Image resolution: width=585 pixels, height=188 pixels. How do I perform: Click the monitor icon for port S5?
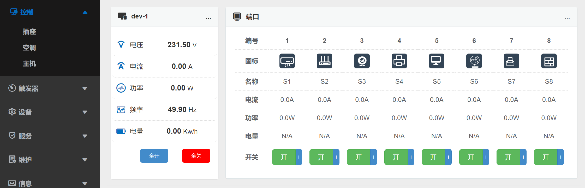tap(437, 61)
